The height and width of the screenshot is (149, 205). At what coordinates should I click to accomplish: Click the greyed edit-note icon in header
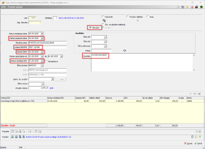[x=178, y=7]
